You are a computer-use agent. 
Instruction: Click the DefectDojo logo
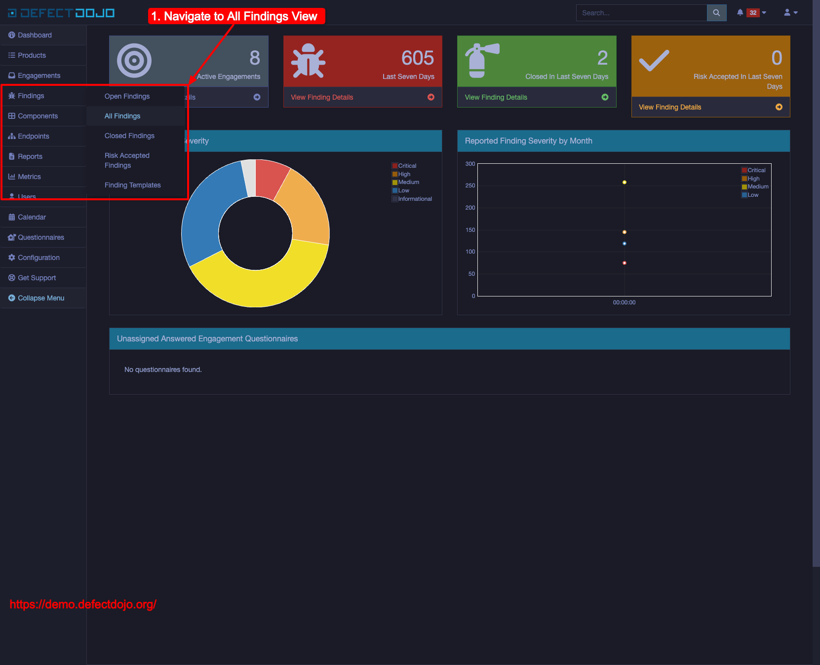61,13
